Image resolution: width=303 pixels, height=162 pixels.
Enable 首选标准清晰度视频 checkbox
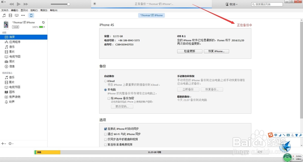105,145
